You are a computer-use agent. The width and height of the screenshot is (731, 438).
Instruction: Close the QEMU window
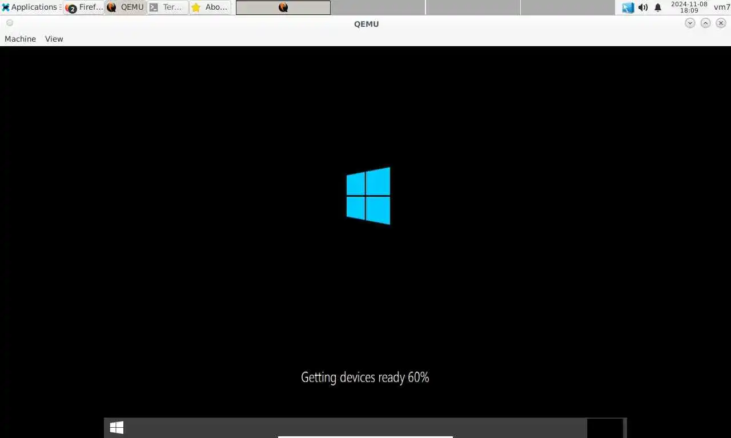(721, 23)
